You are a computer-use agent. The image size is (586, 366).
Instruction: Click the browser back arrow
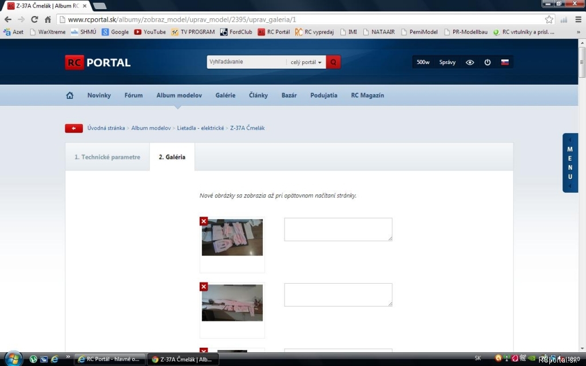(8, 19)
